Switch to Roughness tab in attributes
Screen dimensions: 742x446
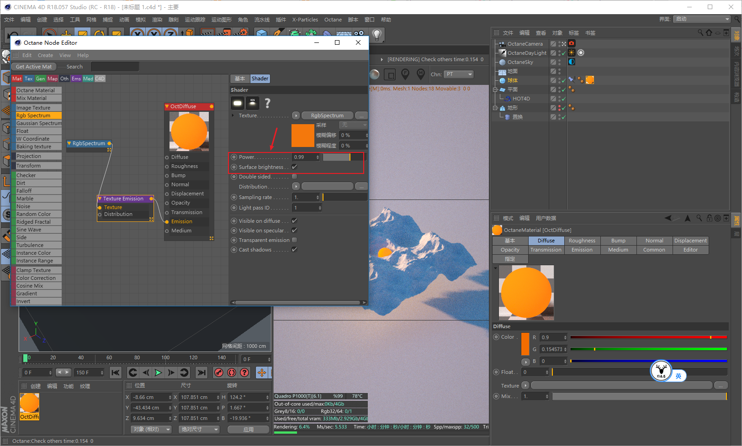coord(582,241)
